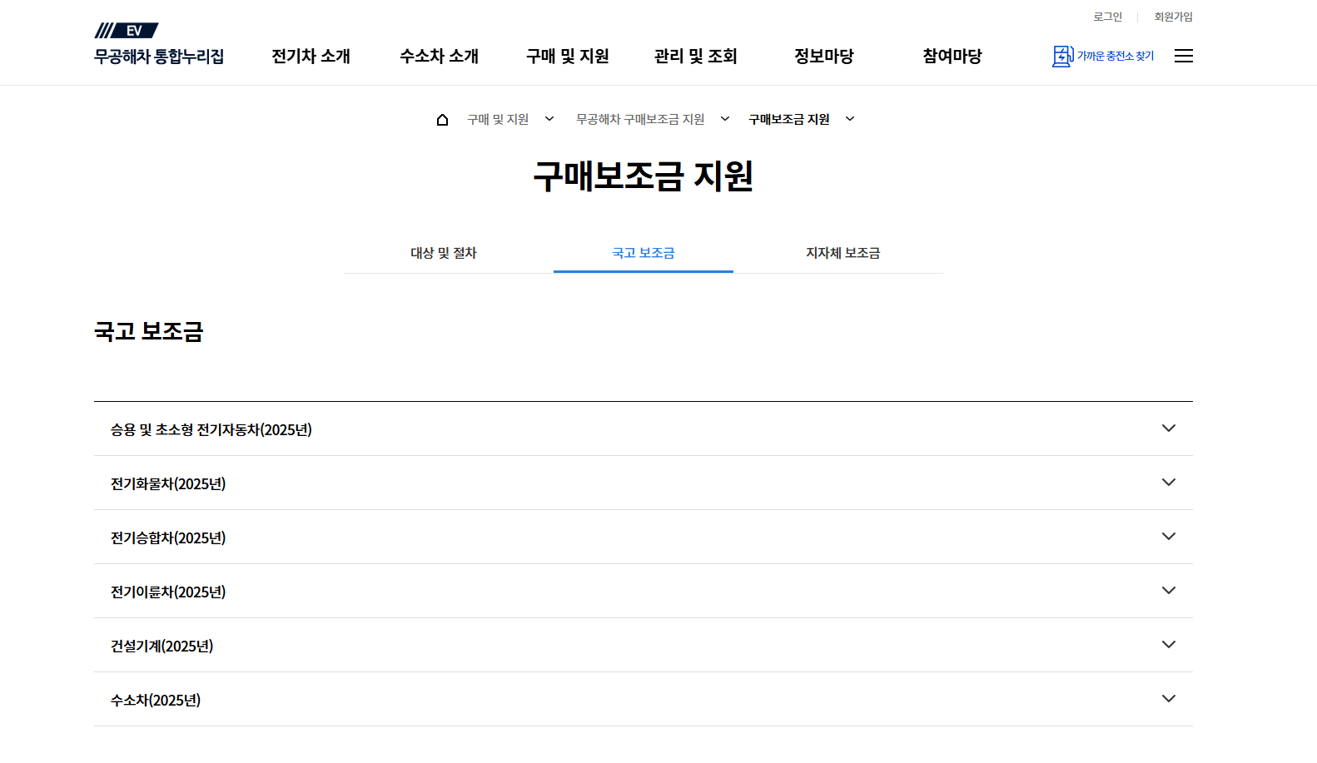Screen dimensions: 1317x763
Task: Open the 정보마당 menu
Action: coord(824,56)
